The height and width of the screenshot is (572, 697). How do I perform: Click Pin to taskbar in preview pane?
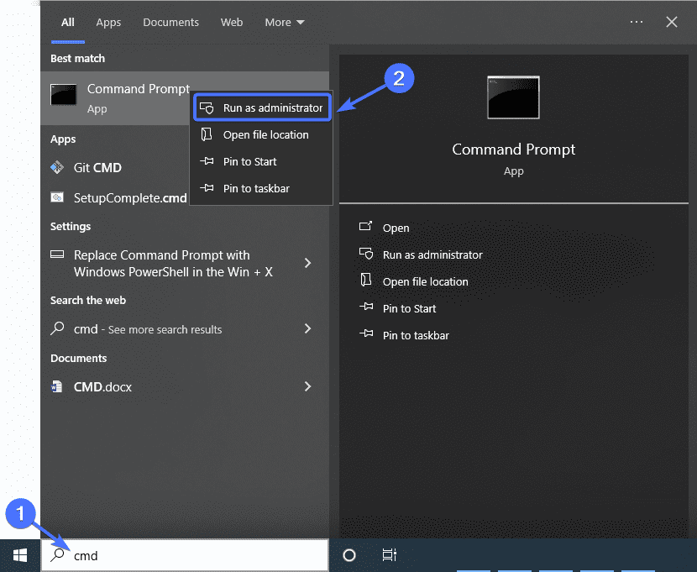pyautogui.click(x=416, y=335)
